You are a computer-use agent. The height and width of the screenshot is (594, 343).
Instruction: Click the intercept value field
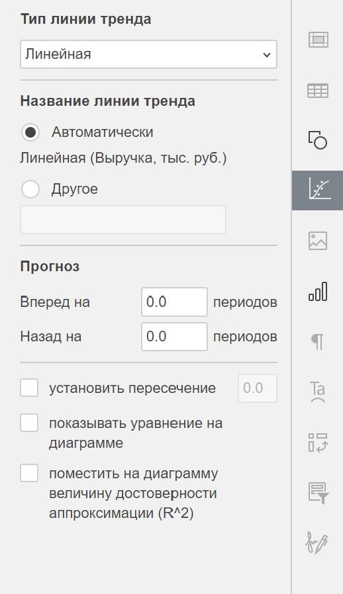pyautogui.click(x=258, y=388)
